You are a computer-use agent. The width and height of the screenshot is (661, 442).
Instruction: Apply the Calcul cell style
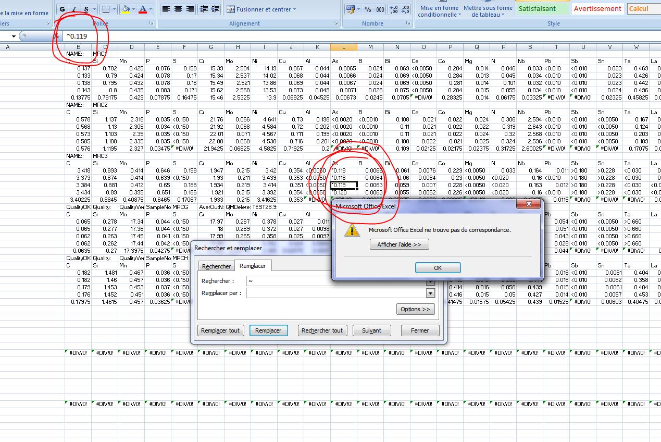coord(644,9)
